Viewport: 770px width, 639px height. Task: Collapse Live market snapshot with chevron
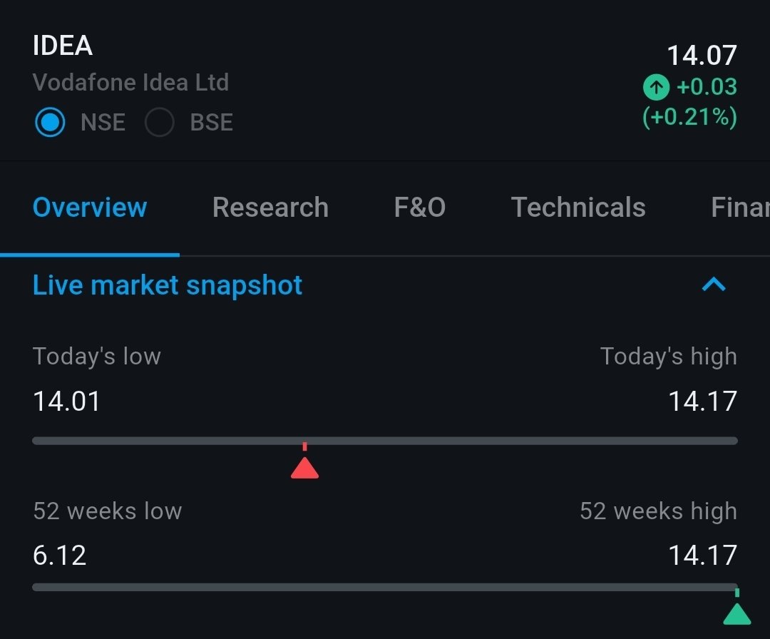[x=714, y=285]
